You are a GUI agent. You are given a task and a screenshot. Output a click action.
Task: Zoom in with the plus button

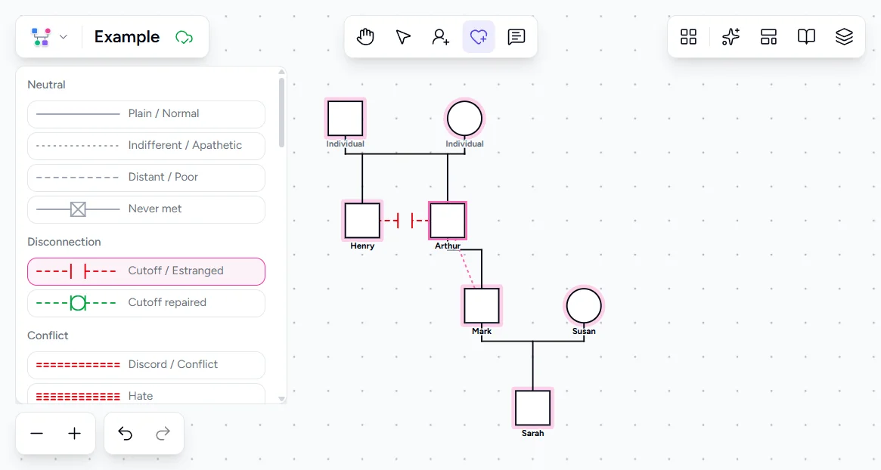74,434
